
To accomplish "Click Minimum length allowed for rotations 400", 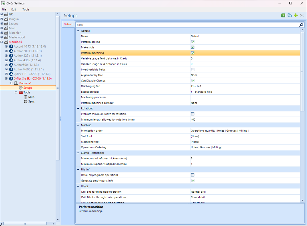I will click(x=193, y=119).
